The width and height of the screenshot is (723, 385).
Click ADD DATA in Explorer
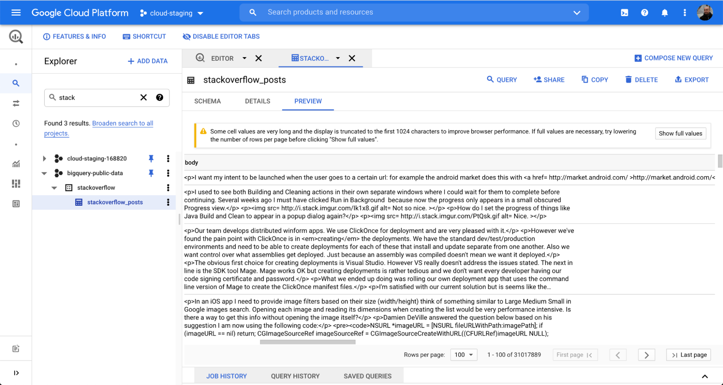[x=148, y=61]
